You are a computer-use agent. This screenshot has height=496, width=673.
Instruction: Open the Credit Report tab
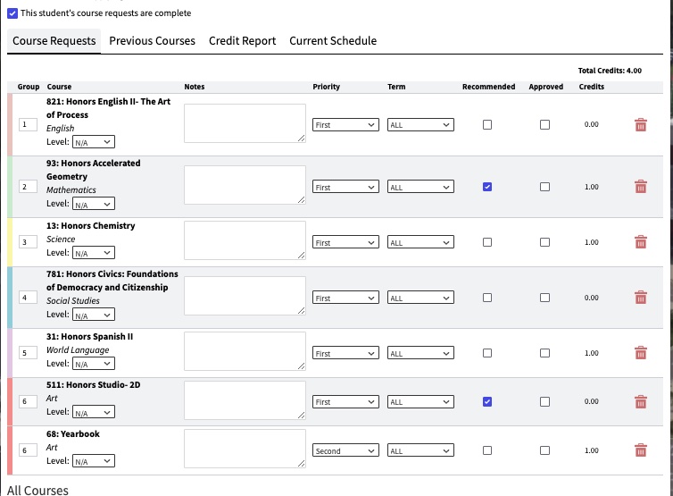(242, 41)
